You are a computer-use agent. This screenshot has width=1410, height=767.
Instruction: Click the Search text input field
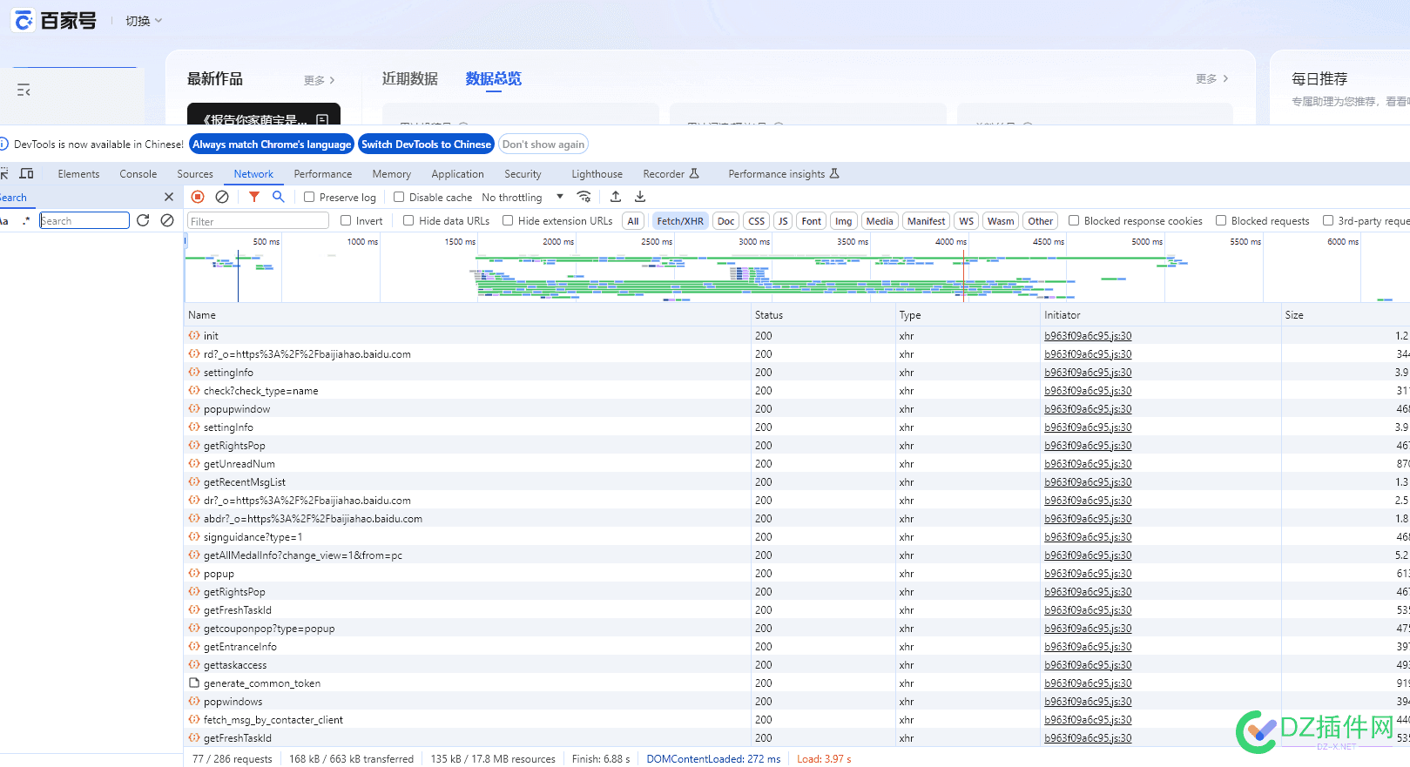(84, 220)
